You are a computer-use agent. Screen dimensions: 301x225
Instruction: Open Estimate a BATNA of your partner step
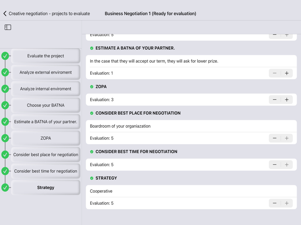(46, 122)
